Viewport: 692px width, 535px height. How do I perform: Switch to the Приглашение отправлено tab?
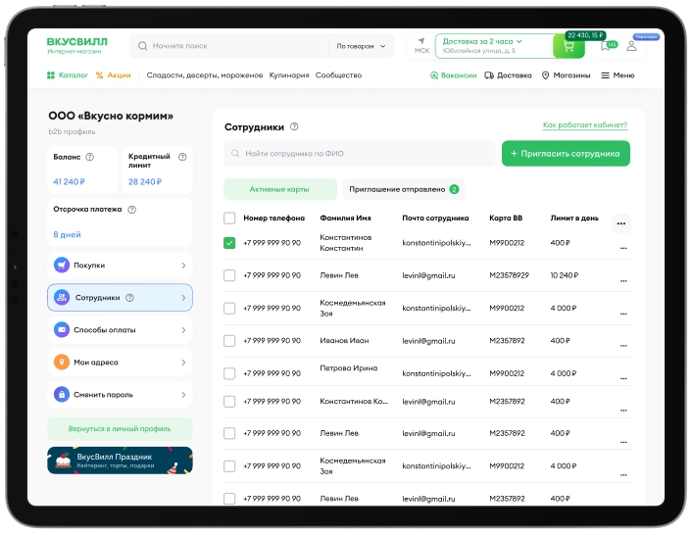click(402, 189)
